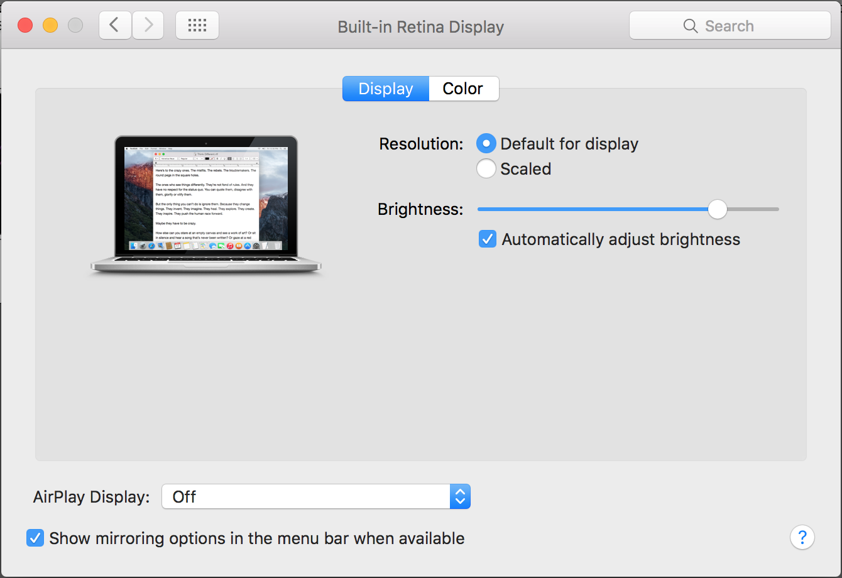The width and height of the screenshot is (842, 578).
Task: Select the Default for display resolution option
Action: pos(486,144)
